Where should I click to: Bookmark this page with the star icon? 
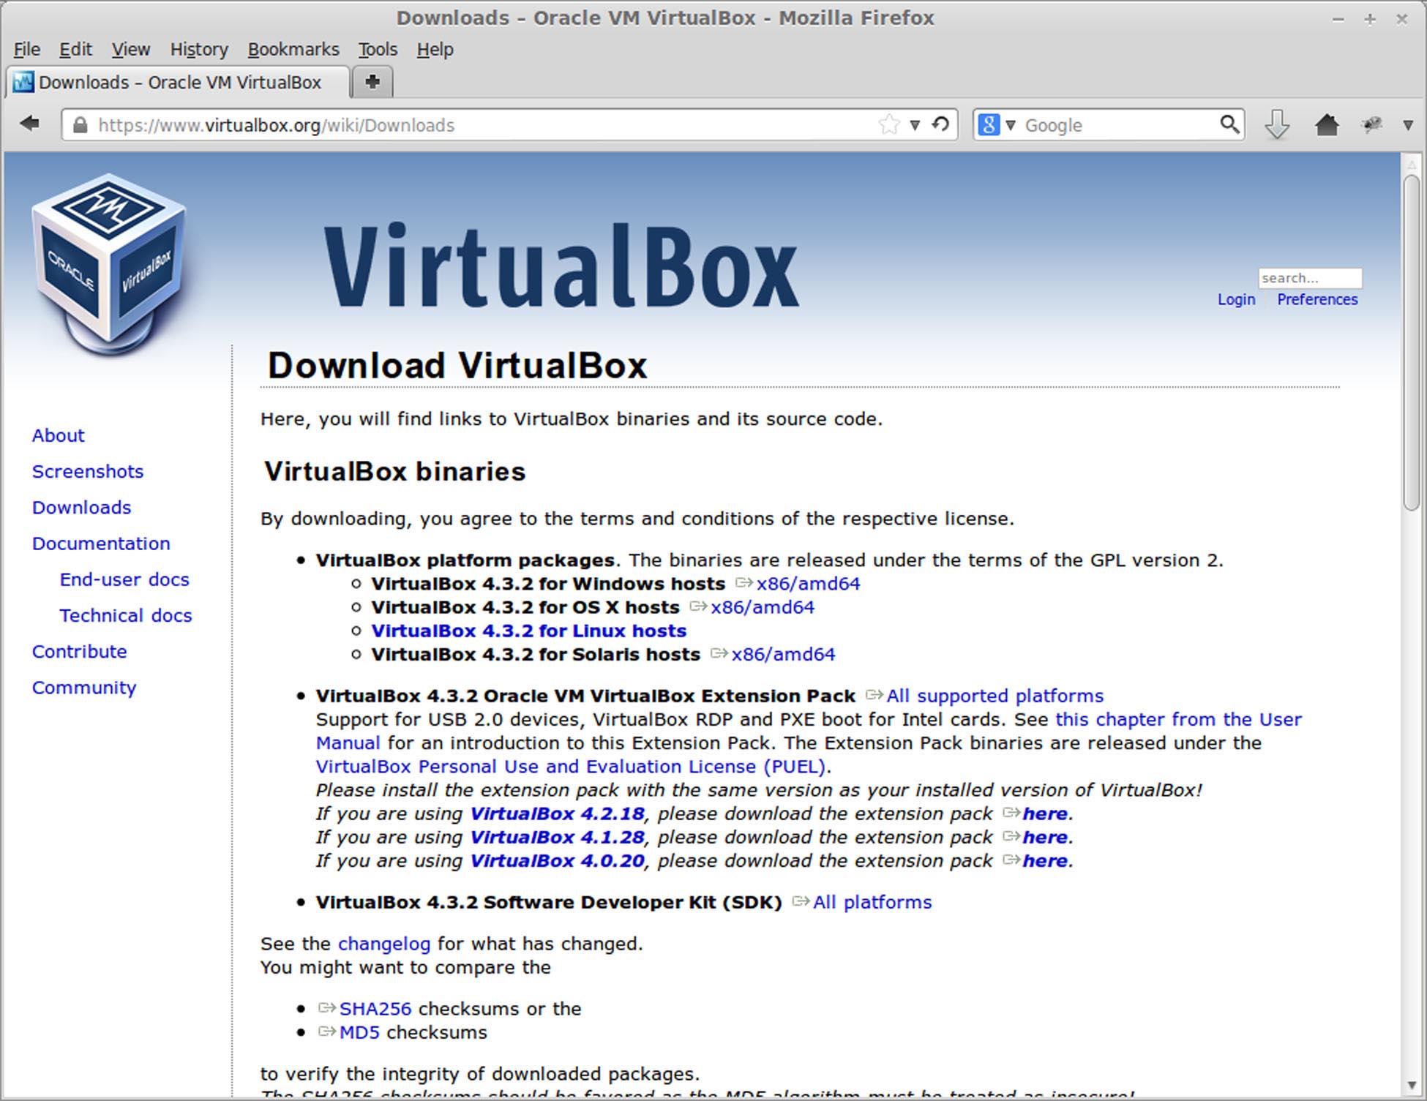pyautogui.click(x=888, y=124)
